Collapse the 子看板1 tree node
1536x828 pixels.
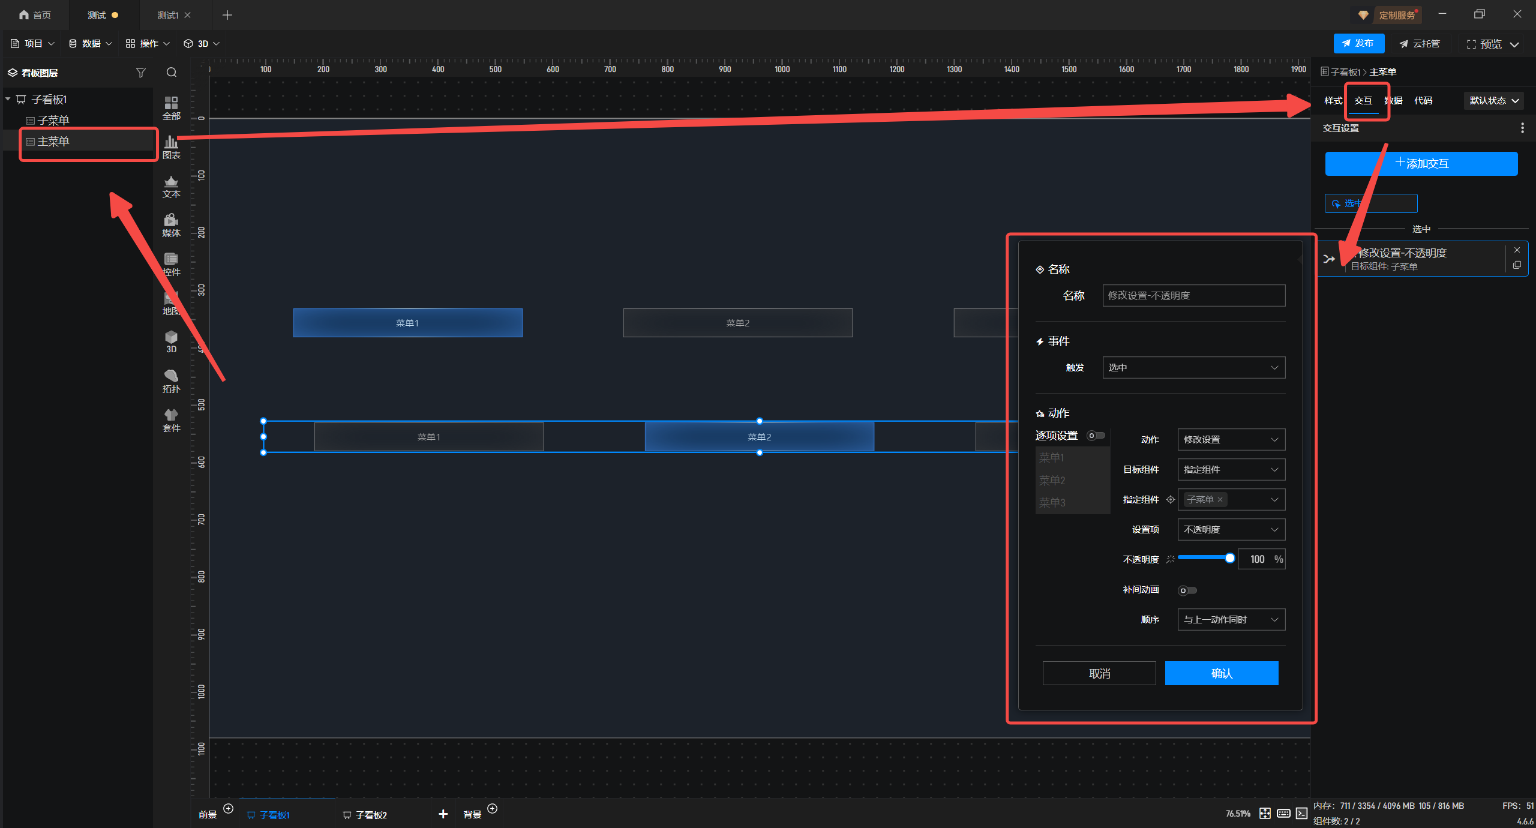(8, 99)
